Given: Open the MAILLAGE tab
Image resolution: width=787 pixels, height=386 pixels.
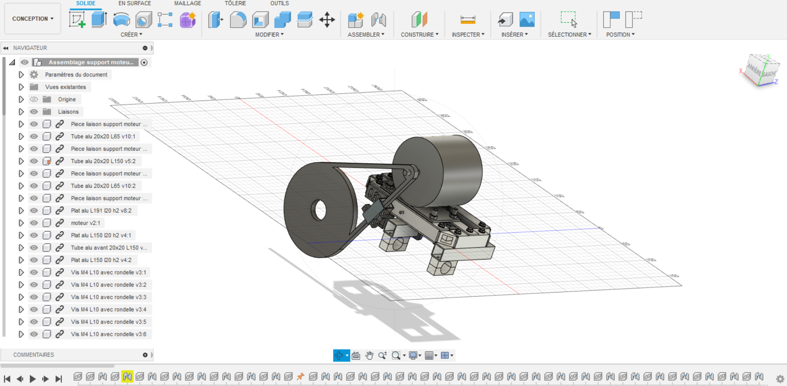Looking at the screenshot, I should [187, 3].
